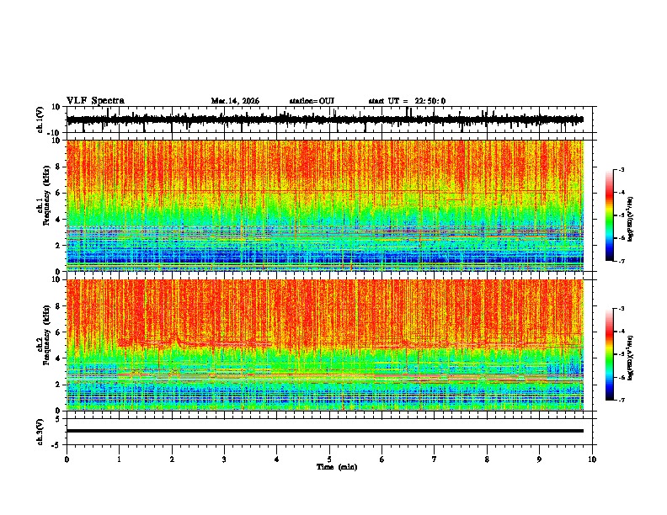Click the 'Mar.14, 2026' date label

coord(235,101)
